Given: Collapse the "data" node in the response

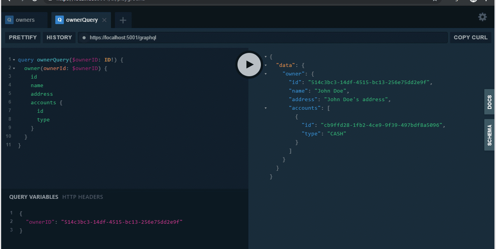Looking at the screenshot, I should click(266, 65).
